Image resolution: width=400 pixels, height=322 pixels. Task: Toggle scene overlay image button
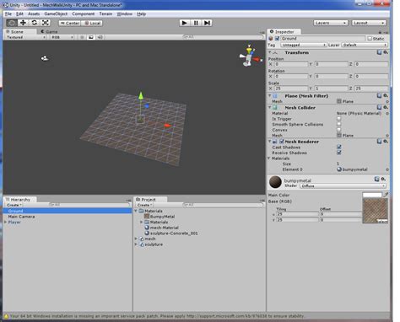point(91,37)
